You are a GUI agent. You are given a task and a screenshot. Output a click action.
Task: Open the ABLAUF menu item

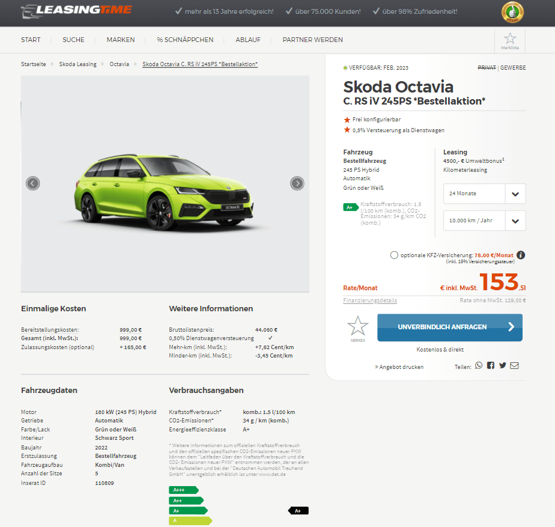point(248,40)
